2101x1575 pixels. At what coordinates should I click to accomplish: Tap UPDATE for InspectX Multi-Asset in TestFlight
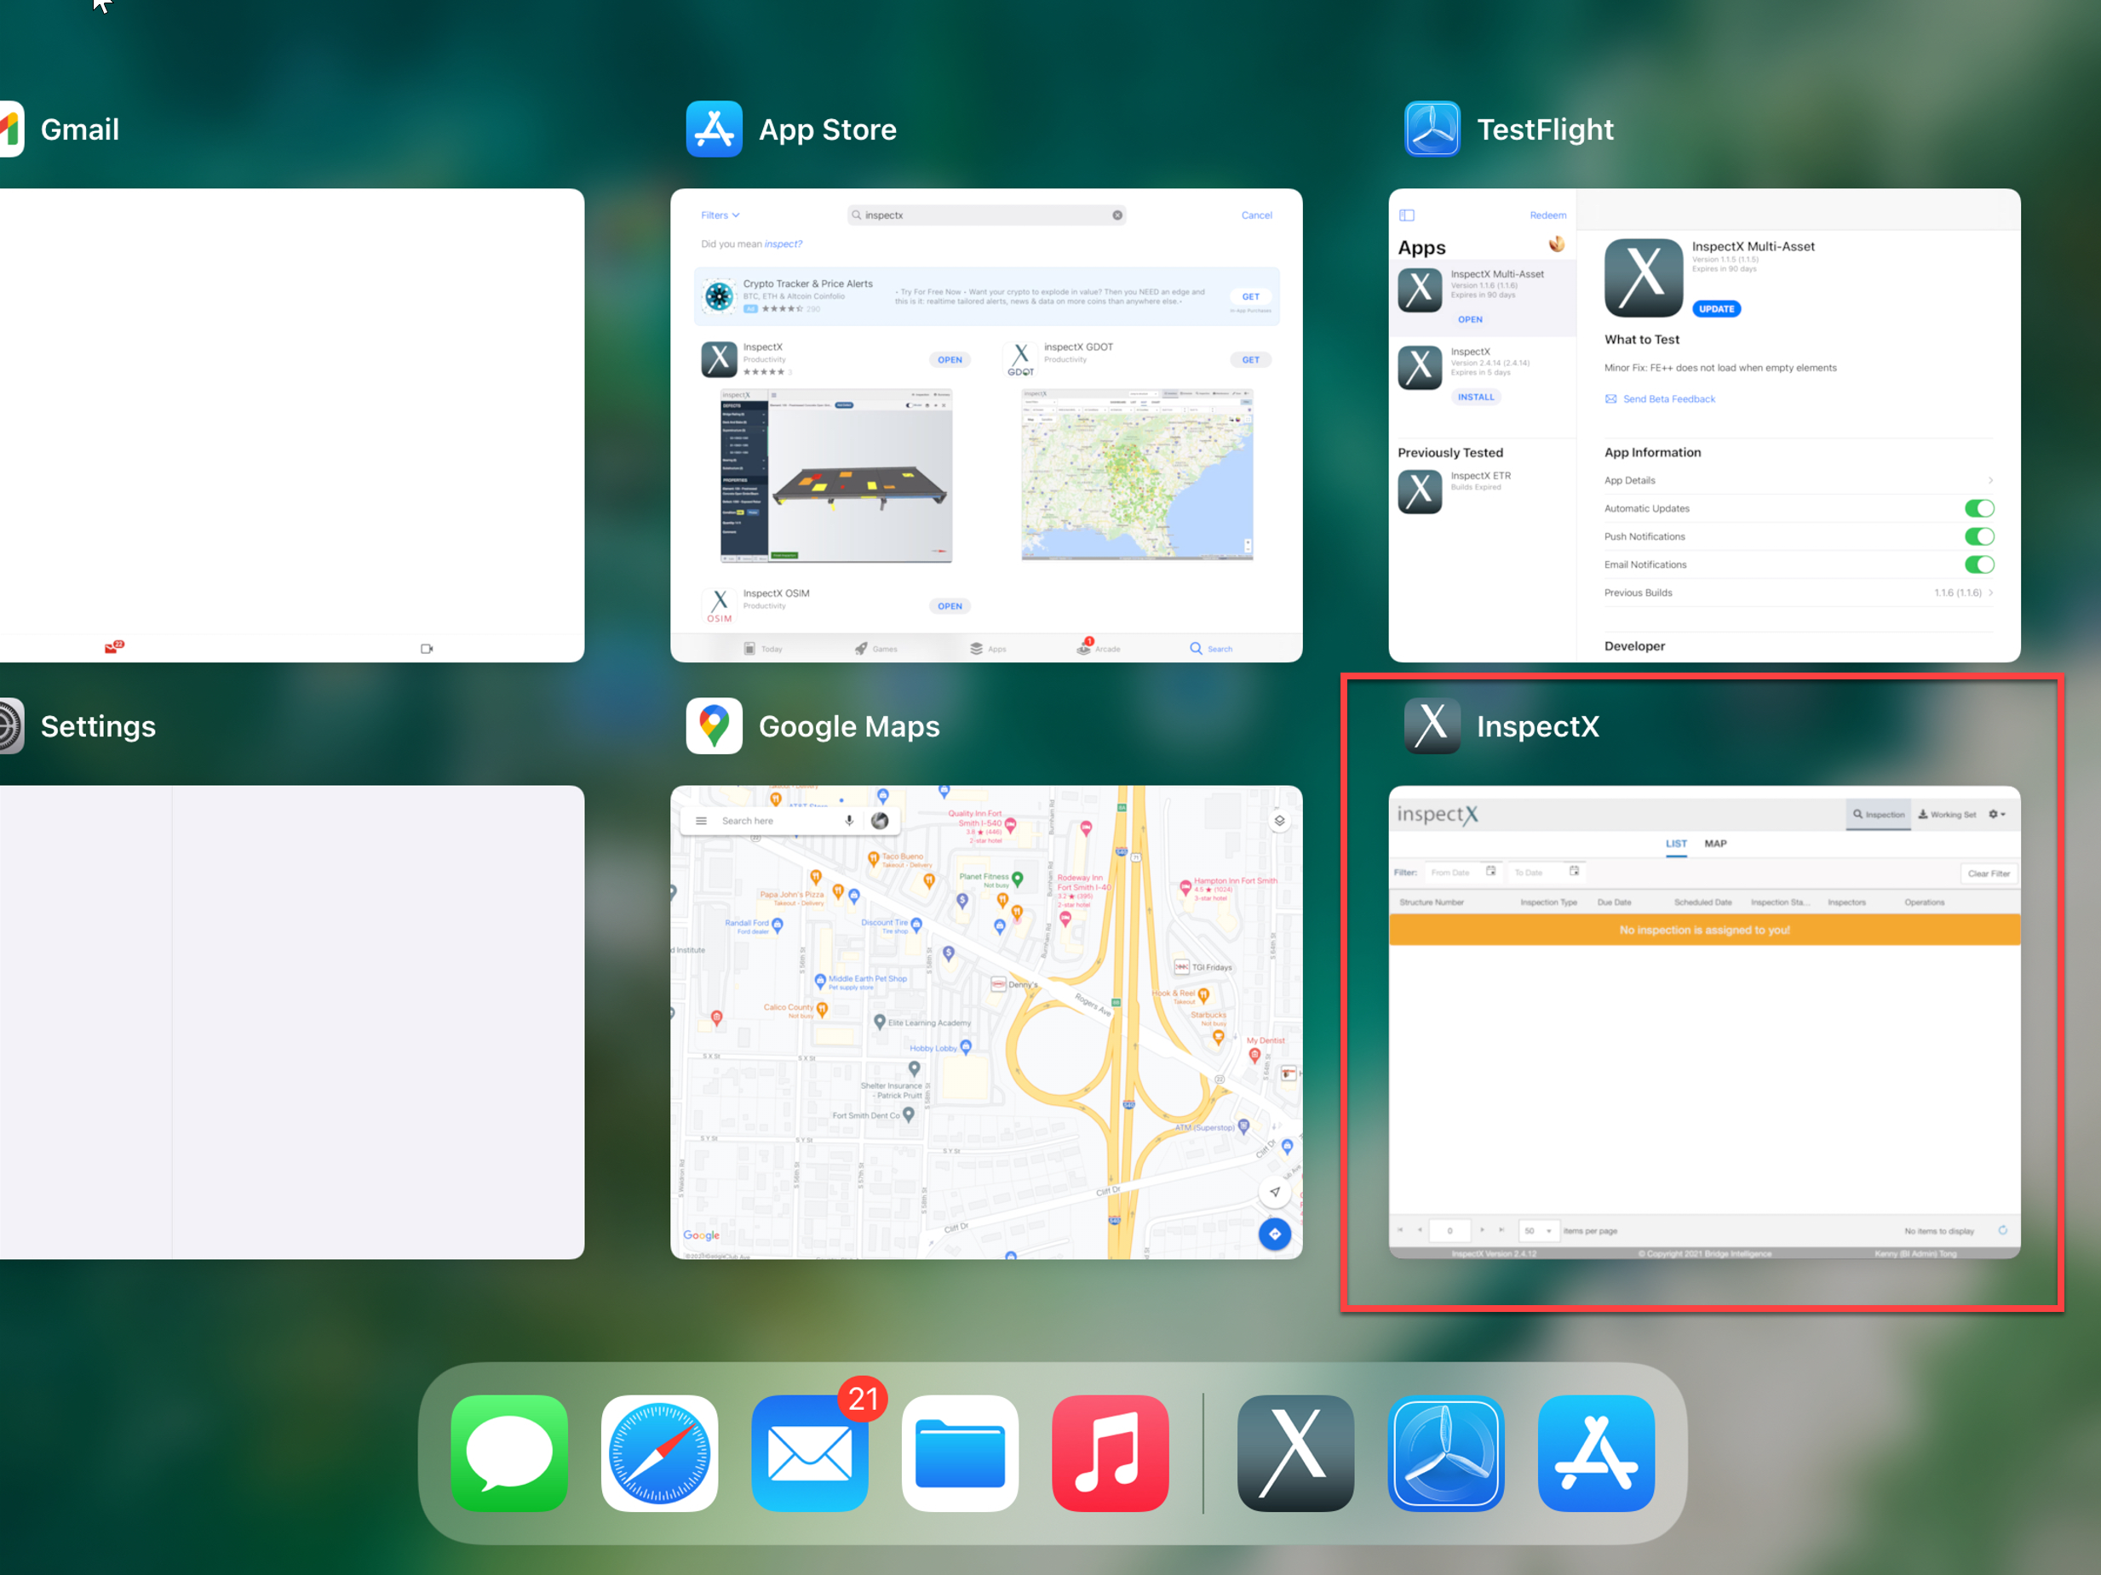tap(1716, 308)
